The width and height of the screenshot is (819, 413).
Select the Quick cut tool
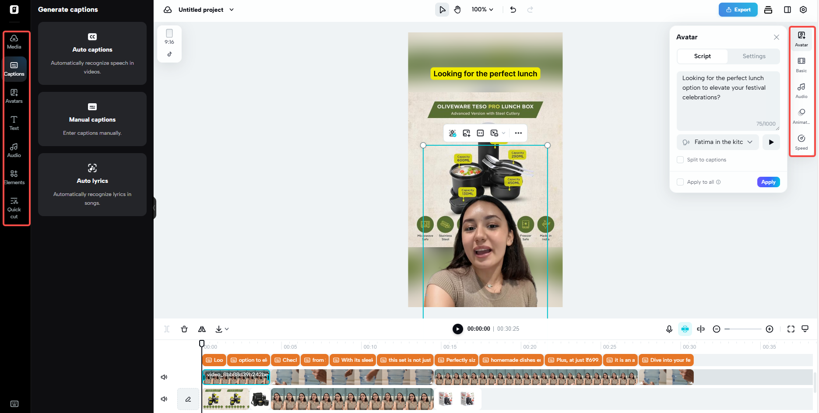(x=14, y=206)
